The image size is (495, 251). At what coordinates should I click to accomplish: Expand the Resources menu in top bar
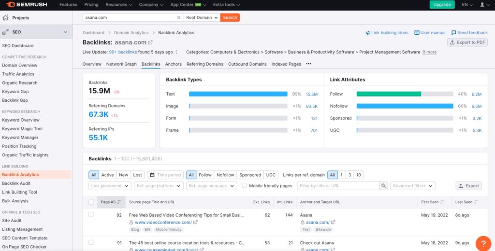point(119,5)
